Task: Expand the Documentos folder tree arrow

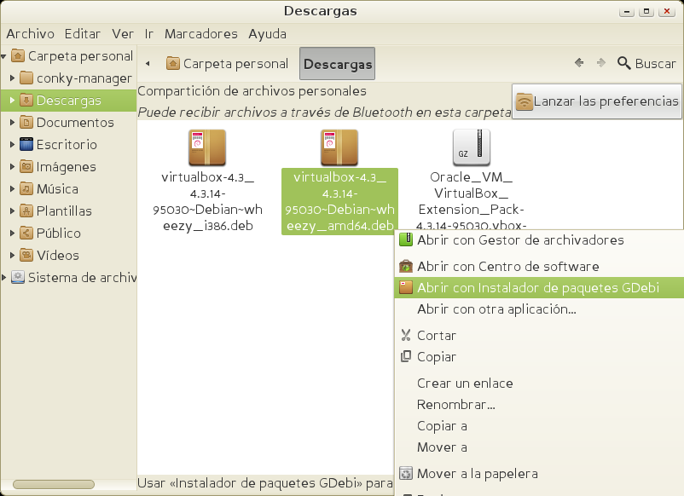Action: click(x=12, y=123)
